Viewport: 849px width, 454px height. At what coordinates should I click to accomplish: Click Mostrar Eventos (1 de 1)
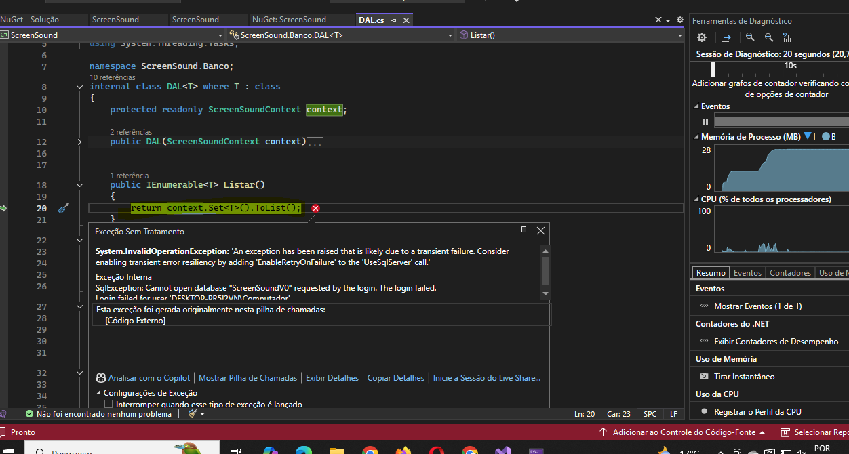(x=757, y=306)
